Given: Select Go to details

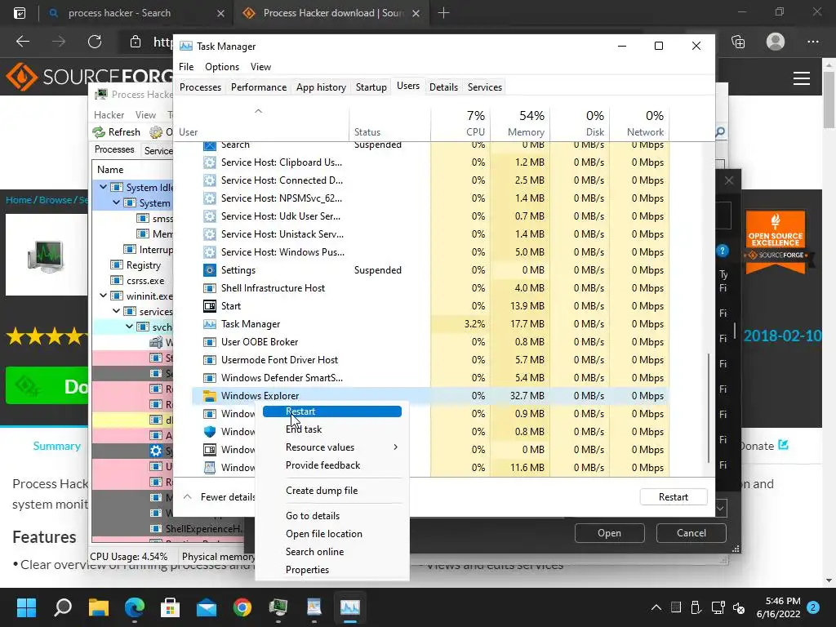Looking at the screenshot, I should 313,516.
